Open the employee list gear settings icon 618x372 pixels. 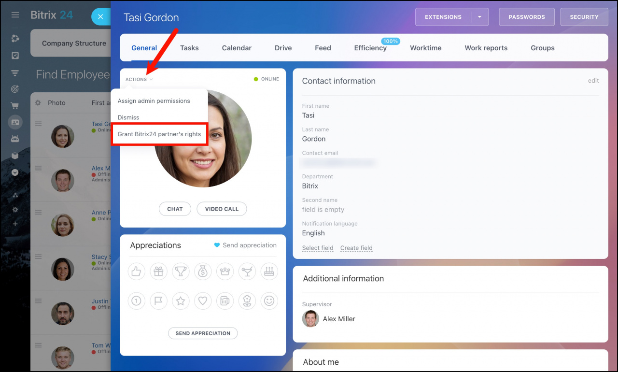[x=38, y=103]
